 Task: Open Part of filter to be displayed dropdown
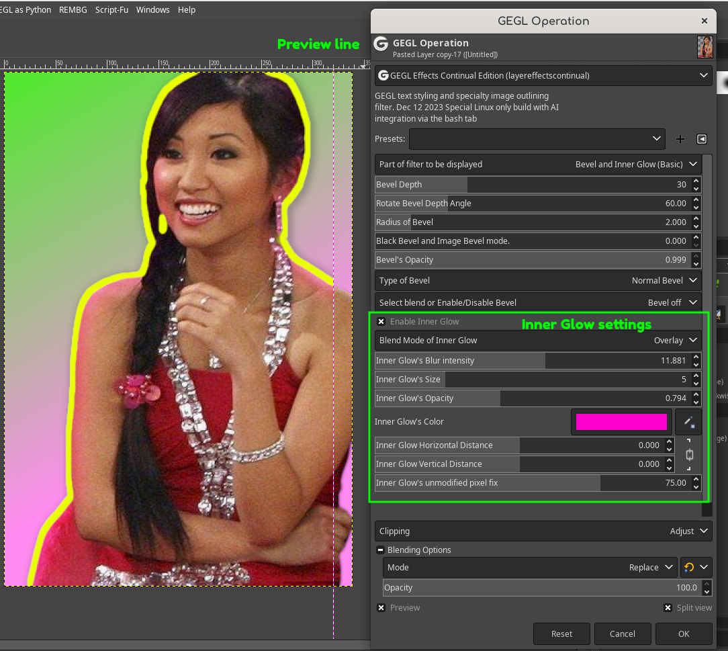(x=538, y=165)
